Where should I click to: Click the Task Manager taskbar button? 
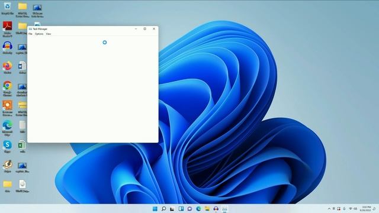click(225, 209)
